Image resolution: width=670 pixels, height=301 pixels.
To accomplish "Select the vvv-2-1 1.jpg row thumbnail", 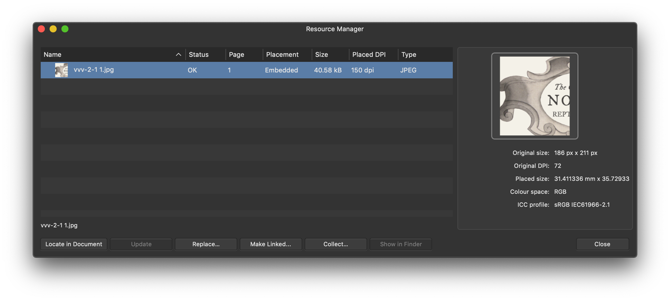I will 61,70.
